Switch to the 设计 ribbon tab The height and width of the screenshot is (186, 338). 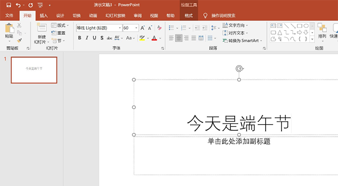click(x=60, y=15)
